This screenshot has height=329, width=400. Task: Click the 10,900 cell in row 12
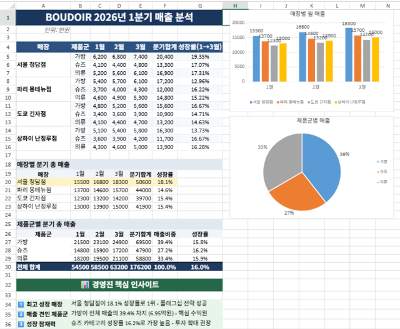coord(165,114)
